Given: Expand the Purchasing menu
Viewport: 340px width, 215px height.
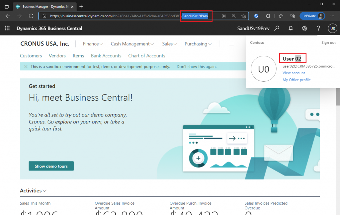Looking at the screenshot, I should (198, 44).
